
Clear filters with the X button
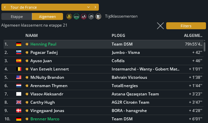[x=160, y=26]
